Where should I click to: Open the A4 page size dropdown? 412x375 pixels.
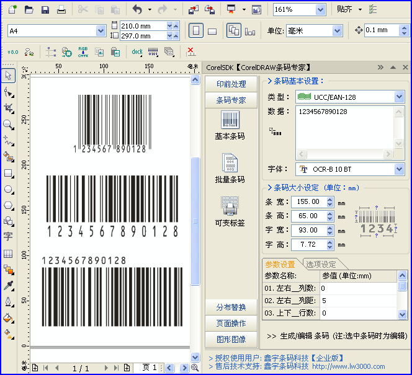pyautogui.click(x=101, y=31)
